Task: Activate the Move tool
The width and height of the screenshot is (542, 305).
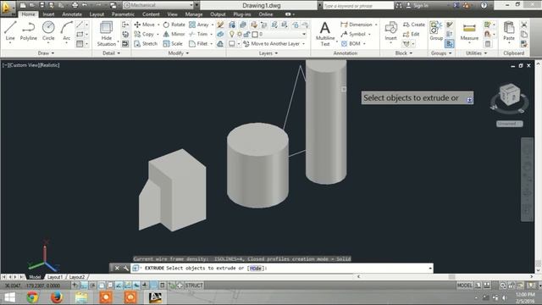Action: [x=145, y=25]
